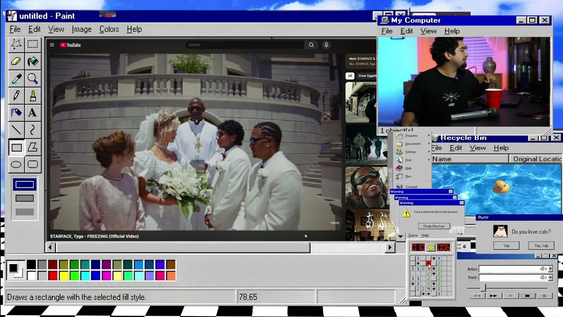
Task: Select the Pencil tool in Paint
Action: click(16, 96)
